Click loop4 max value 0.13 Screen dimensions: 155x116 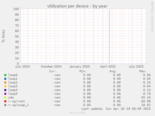[x=147, y=90]
